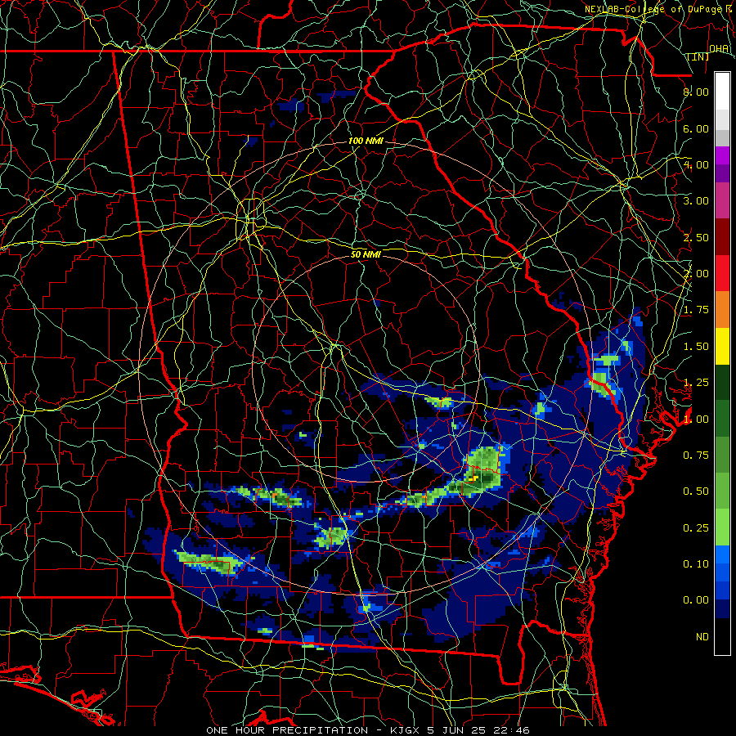This screenshot has width=736, height=736.
Task: Pick the bright red legend swatch
Action: click(x=722, y=273)
